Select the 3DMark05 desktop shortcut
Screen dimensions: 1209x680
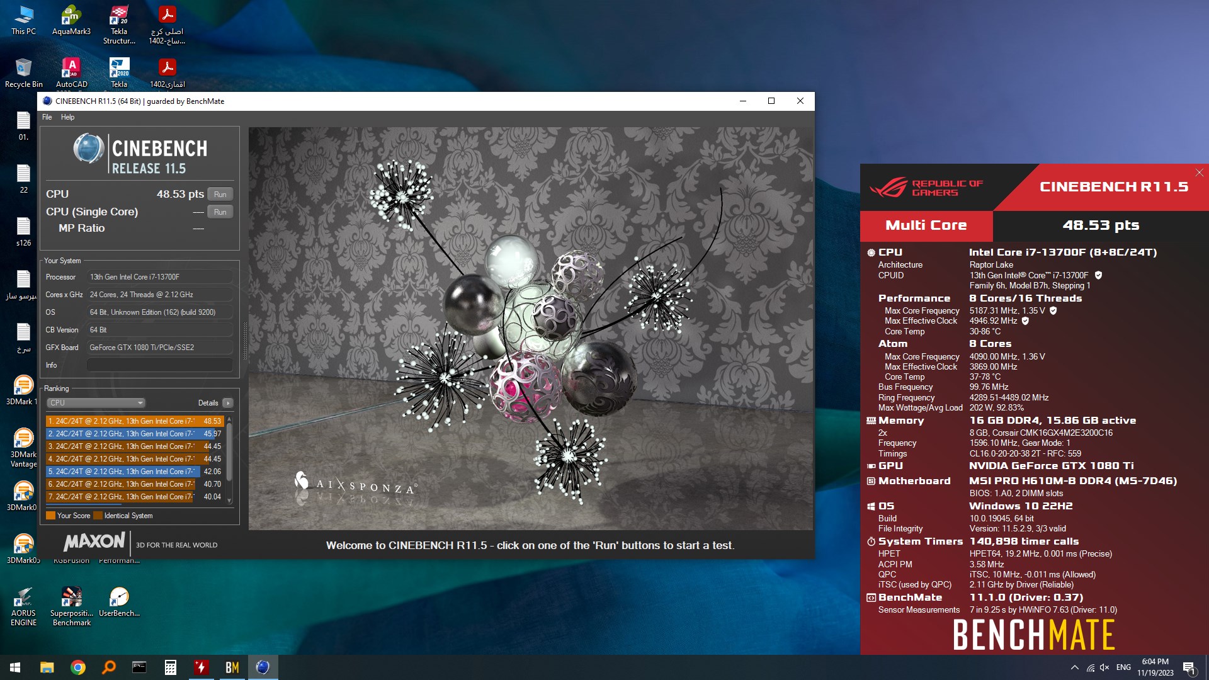23,549
